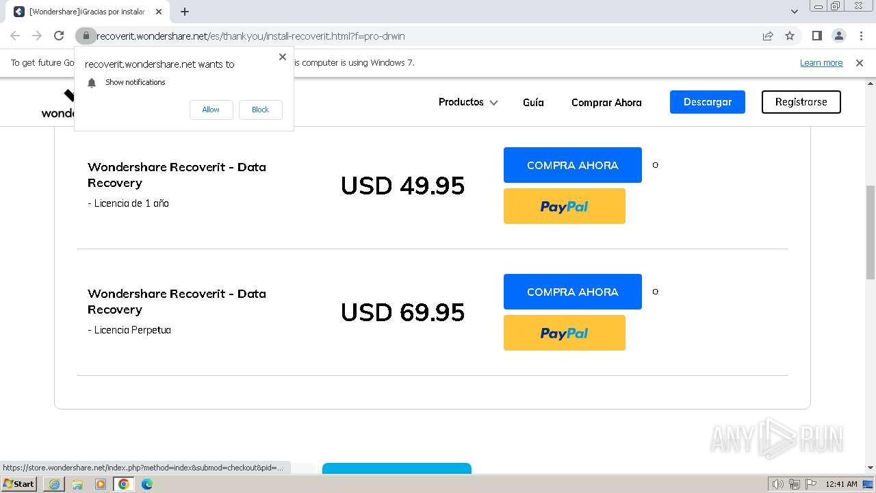Pay with PayPal for USD 69.95 license

(x=565, y=333)
